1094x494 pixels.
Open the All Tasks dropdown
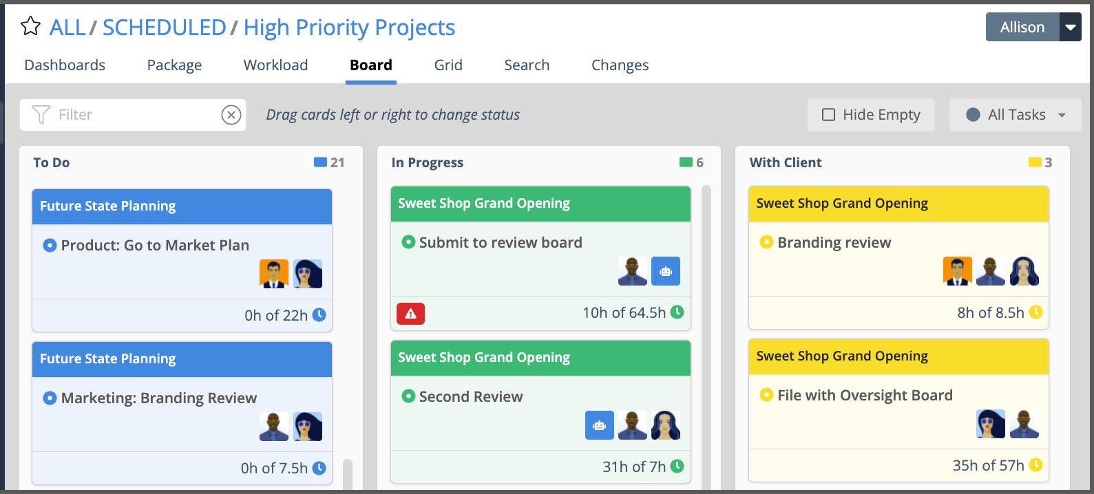(1016, 115)
